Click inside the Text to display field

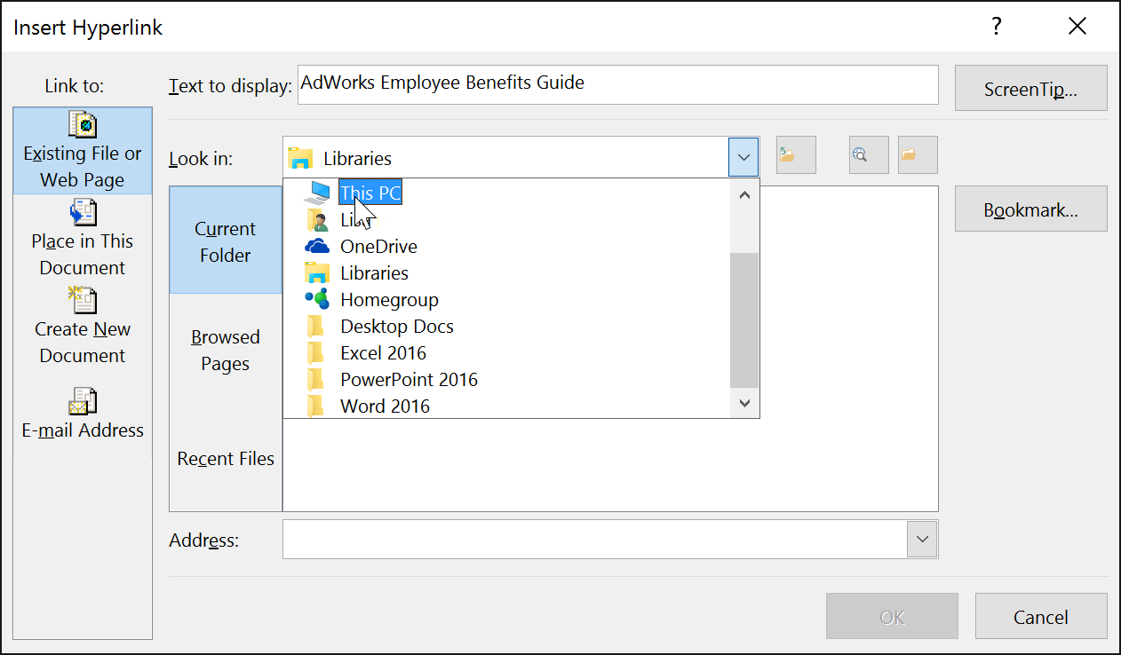click(617, 84)
